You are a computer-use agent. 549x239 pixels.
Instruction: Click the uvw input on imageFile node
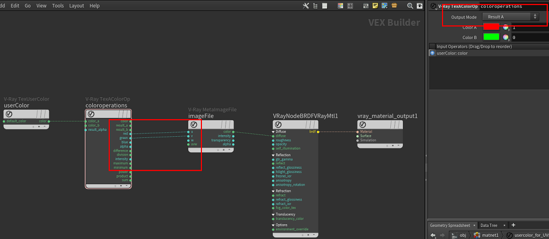click(x=188, y=144)
